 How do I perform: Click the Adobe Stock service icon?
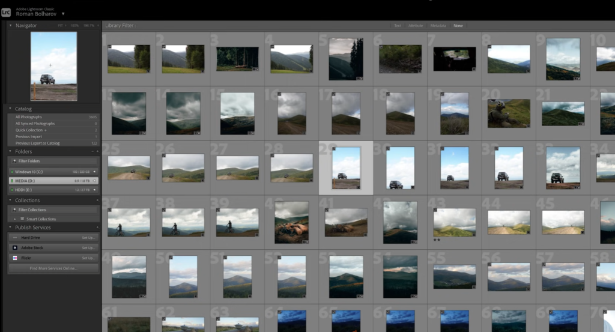(14, 248)
